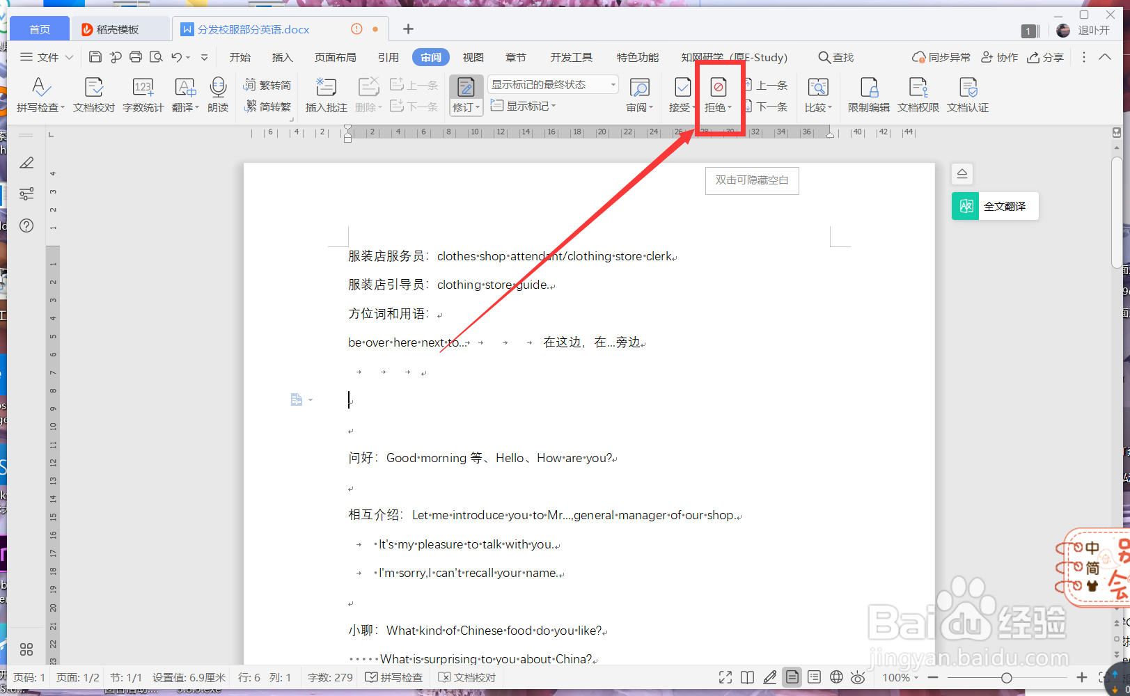Image resolution: width=1130 pixels, height=696 pixels.
Task: Open the 页面布局 ribbon tab
Action: tap(335, 57)
